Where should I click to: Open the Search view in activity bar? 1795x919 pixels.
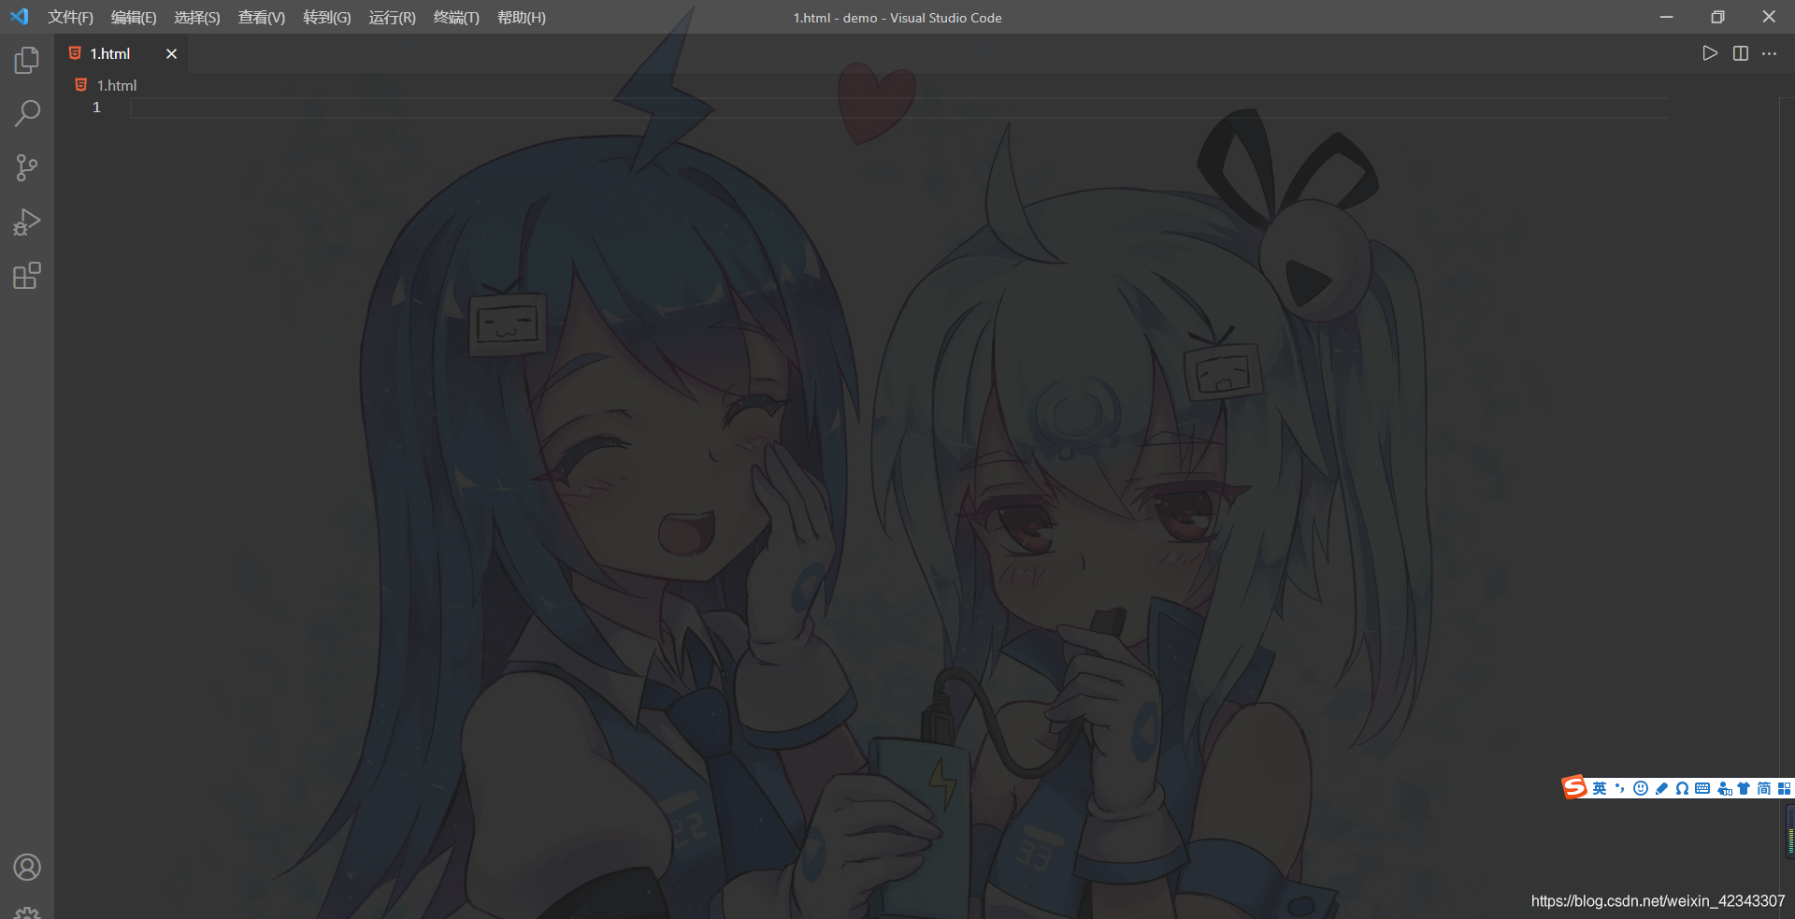27,113
